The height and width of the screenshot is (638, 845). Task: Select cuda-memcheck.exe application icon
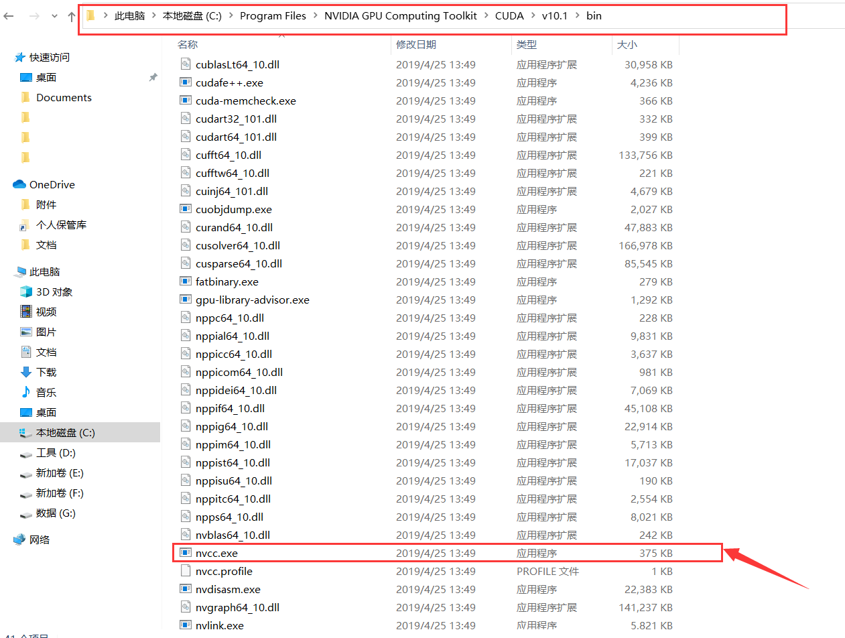[186, 101]
